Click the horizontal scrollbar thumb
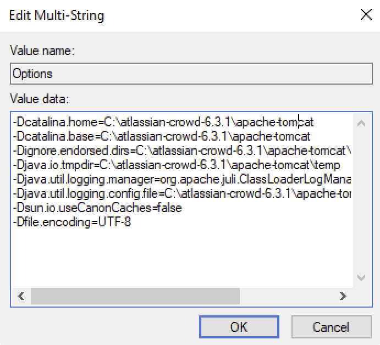Viewport: 380px width, 345px height. pyautogui.click(x=135, y=296)
